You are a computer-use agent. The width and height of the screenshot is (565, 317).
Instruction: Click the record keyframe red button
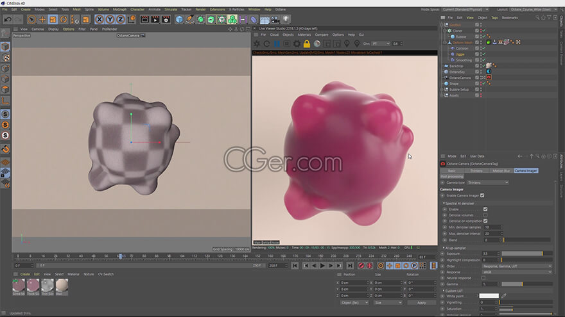click(x=361, y=266)
